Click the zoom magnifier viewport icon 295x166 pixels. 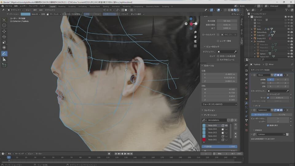click(195, 32)
